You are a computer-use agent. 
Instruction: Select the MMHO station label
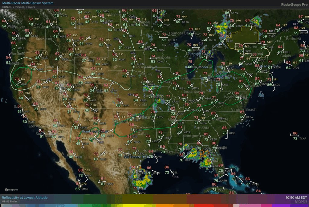[x=79, y=157]
